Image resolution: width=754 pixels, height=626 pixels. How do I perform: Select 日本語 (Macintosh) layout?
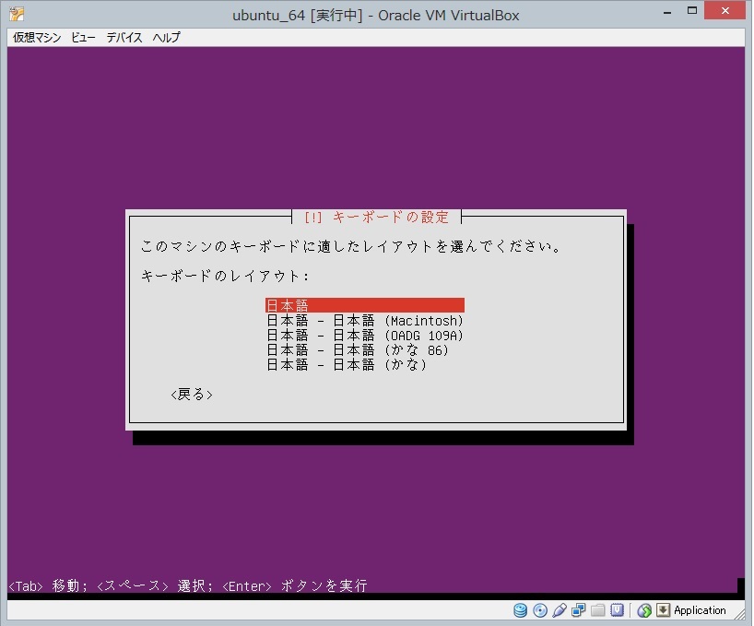pos(364,321)
